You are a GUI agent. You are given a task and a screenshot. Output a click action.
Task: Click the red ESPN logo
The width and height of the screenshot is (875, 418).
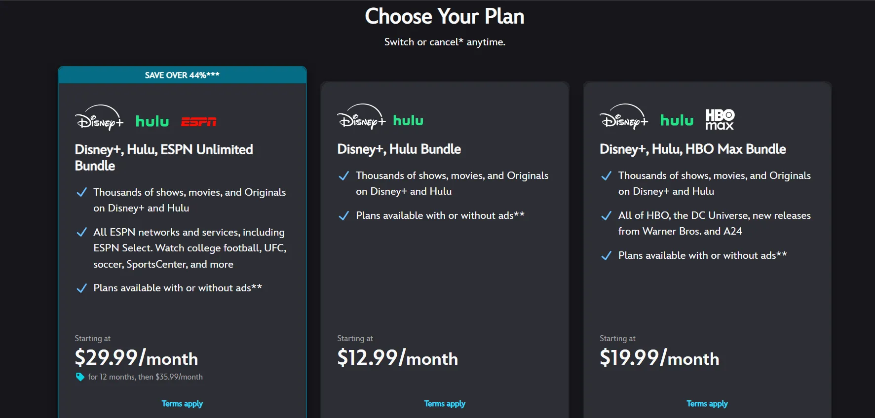tap(198, 122)
